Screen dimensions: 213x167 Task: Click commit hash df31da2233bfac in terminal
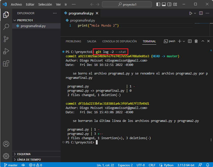pyautogui.click(x=114, y=104)
